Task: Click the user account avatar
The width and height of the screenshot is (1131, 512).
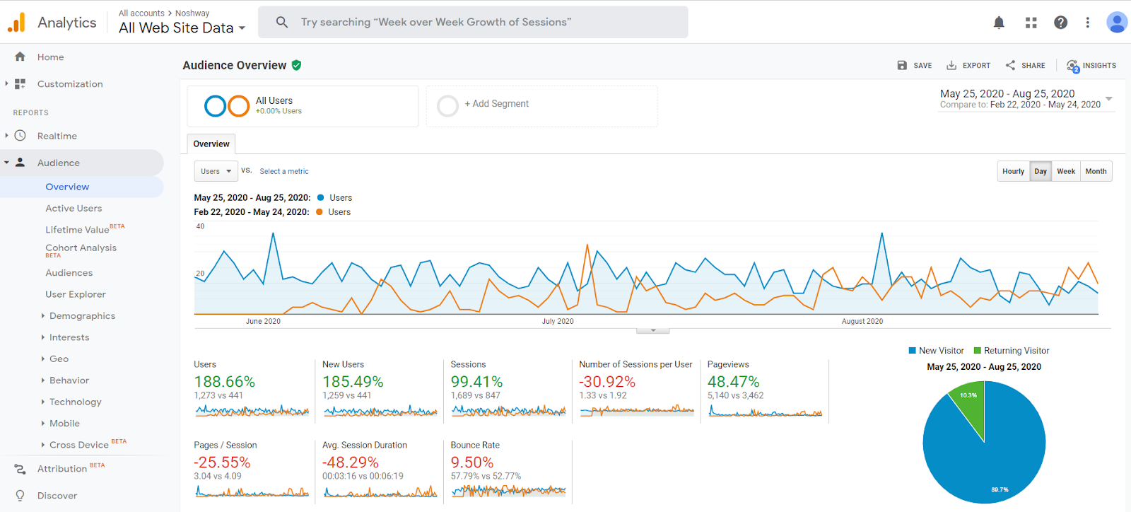Action: 1117,23
